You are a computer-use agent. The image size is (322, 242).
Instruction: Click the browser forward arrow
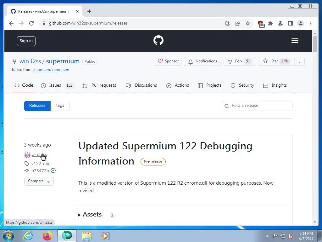point(21,23)
